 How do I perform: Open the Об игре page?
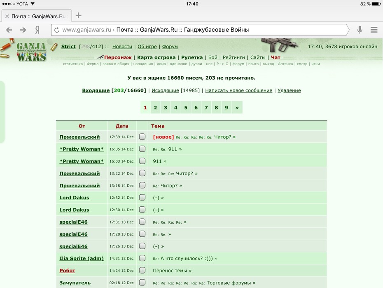[x=147, y=47]
